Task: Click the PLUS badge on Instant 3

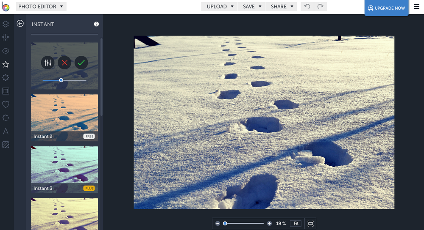Action: (89, 188)
